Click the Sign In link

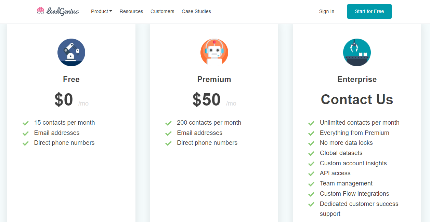[327, 11]
